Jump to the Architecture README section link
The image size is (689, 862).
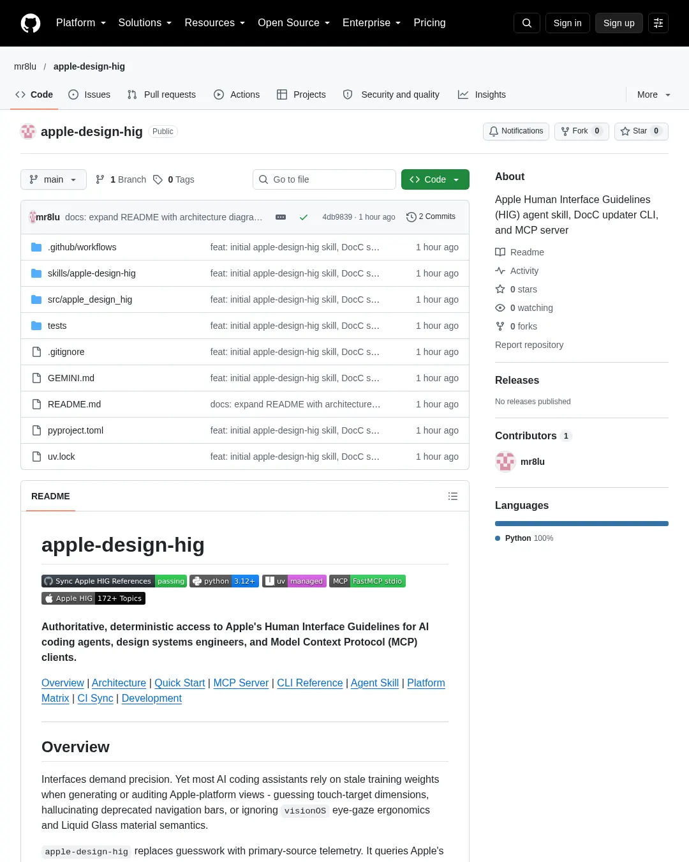(119, 683)
